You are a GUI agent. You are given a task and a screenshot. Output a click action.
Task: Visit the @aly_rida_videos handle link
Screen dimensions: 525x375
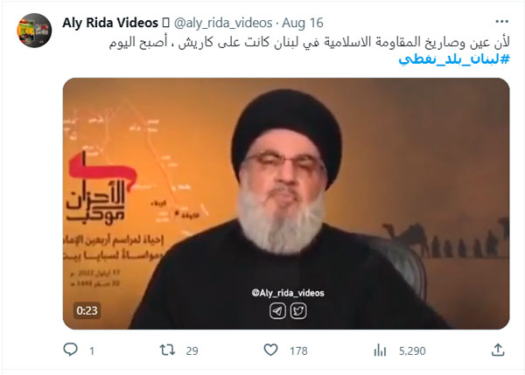(223, 23)
